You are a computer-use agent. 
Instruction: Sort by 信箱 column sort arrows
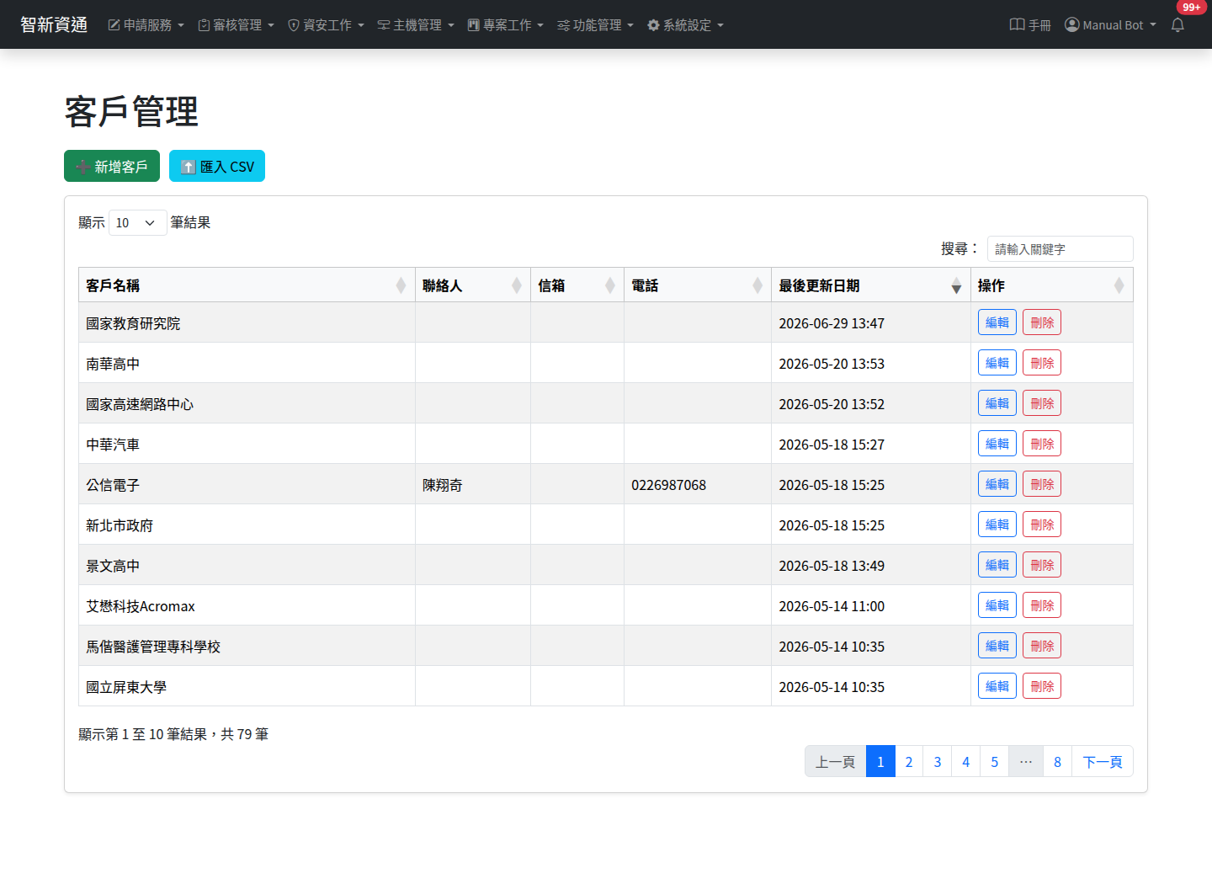pyautogui.click(x=610, y=286)
